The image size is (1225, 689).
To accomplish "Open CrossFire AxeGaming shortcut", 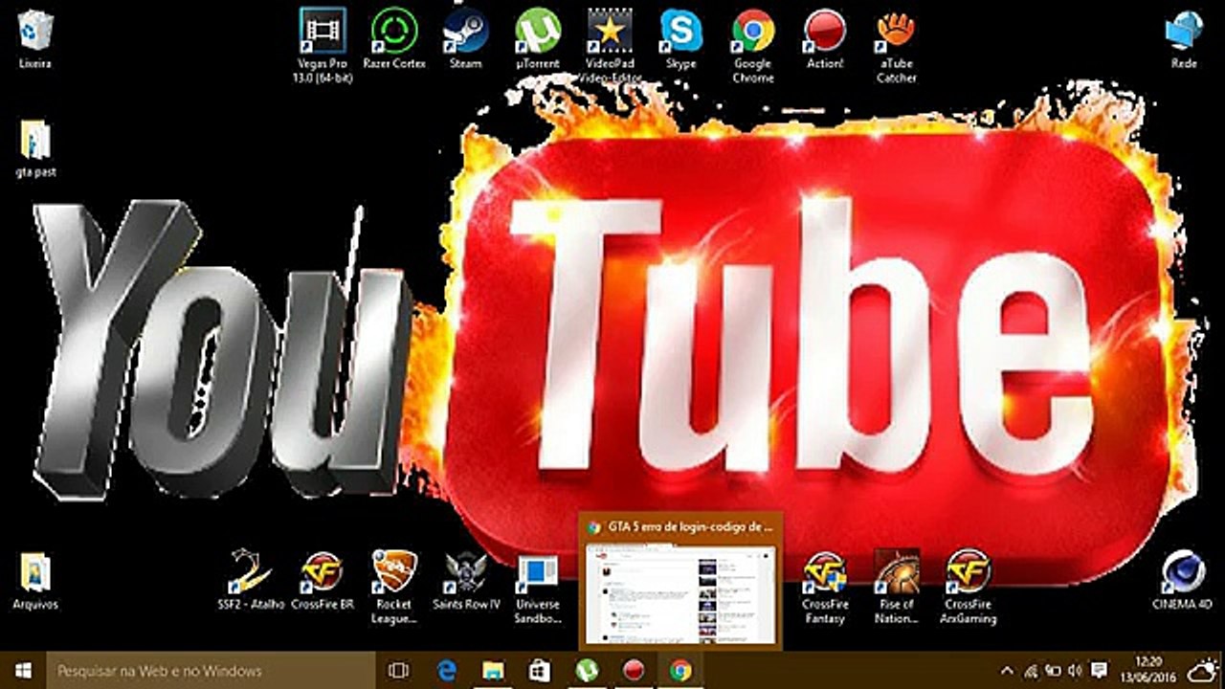I will tap(969, 587).
